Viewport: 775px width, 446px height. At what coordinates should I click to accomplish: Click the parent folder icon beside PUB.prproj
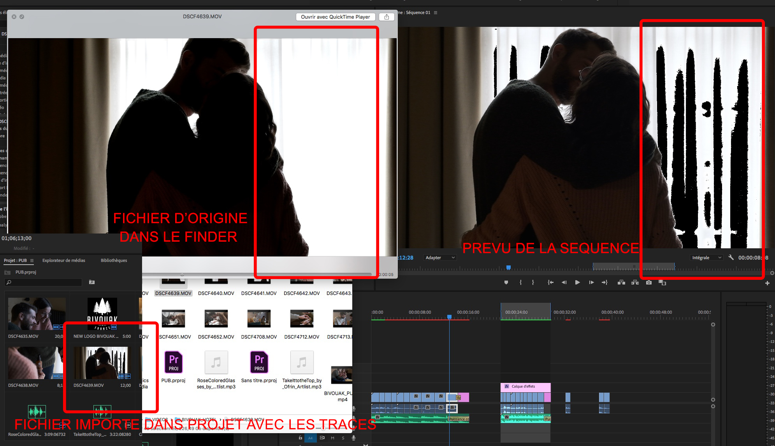(7, 272)
